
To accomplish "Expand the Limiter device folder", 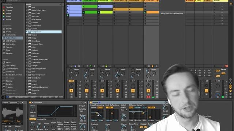I will [x=27, y=81].
